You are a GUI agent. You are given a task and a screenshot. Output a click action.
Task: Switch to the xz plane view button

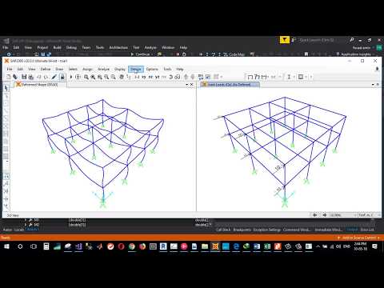150,77
